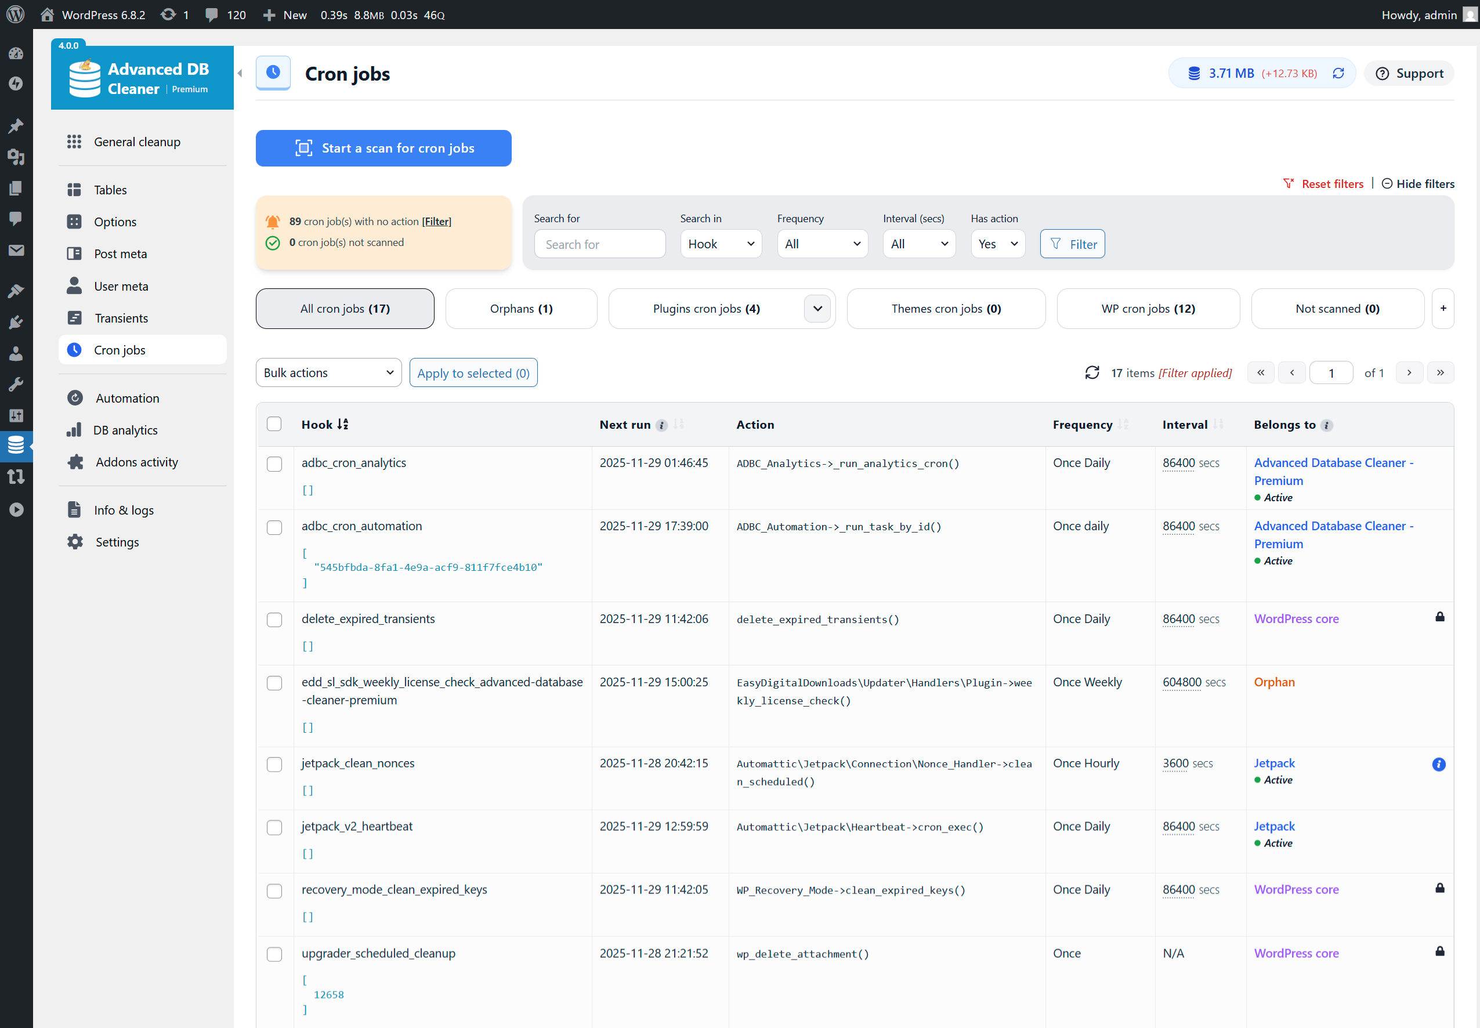The height and width of the screenshot is (1028, 1480).
Task: Click the Addons activity puzzle icon
Action: (75, 462)
